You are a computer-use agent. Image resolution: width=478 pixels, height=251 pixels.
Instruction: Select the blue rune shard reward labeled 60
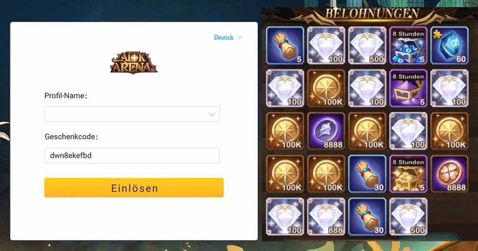click(x=449, y=45)
